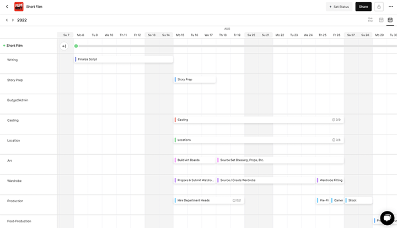Open Locations subtask counter 0/8
Image resolution: width=397 pixels, height=228 pixels.
pos(336,140)
